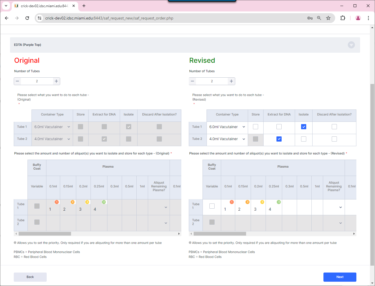Open a new browser tab
375x286 pixels.
pos(84,6)
